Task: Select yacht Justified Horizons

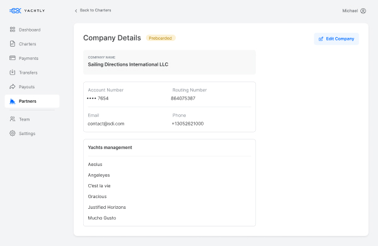Action: tap(107, 207)
